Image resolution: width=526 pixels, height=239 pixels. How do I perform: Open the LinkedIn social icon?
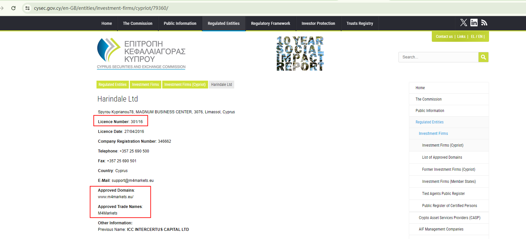(x=474, y=23)
